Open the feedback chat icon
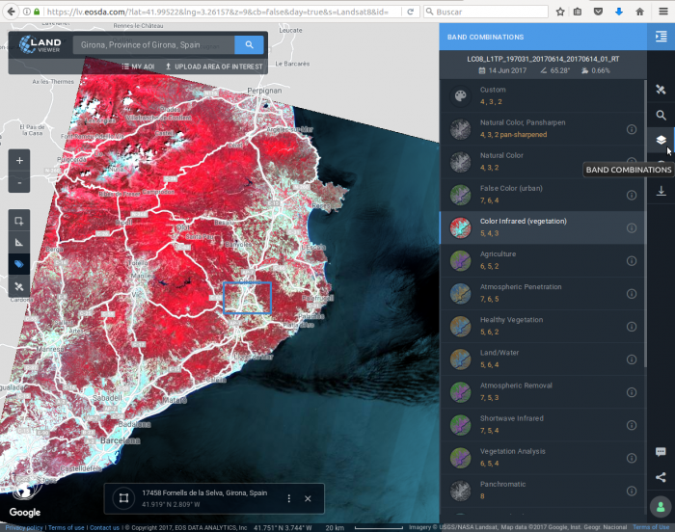Image resolution: width=675 pixels, height=532 pixels. 661,451
